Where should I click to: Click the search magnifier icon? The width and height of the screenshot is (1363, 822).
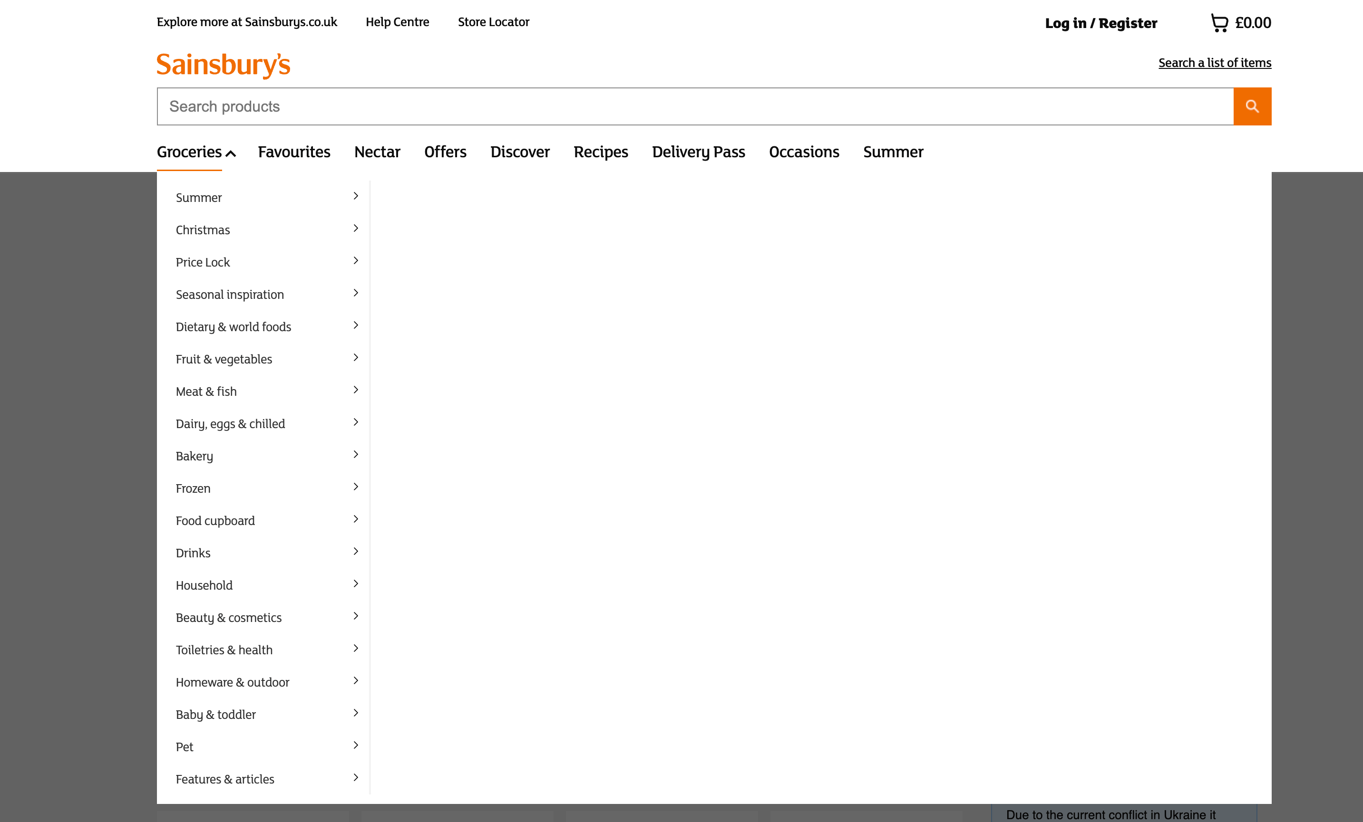tap(1252, 105)
